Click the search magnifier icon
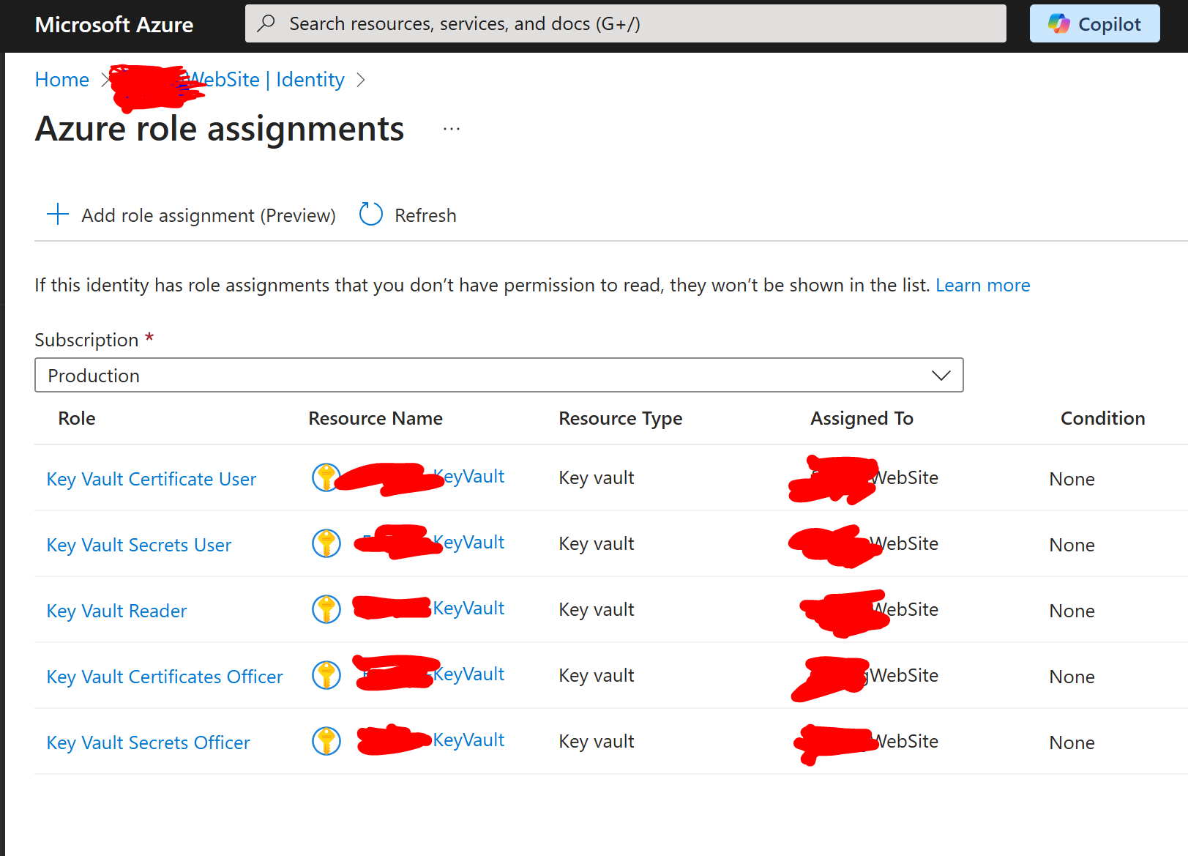 pos(266,23)
